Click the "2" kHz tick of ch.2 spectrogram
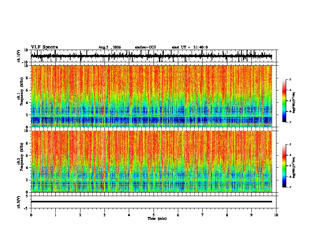The height and width of the screenshot is (241, 311). click(27, 180)
